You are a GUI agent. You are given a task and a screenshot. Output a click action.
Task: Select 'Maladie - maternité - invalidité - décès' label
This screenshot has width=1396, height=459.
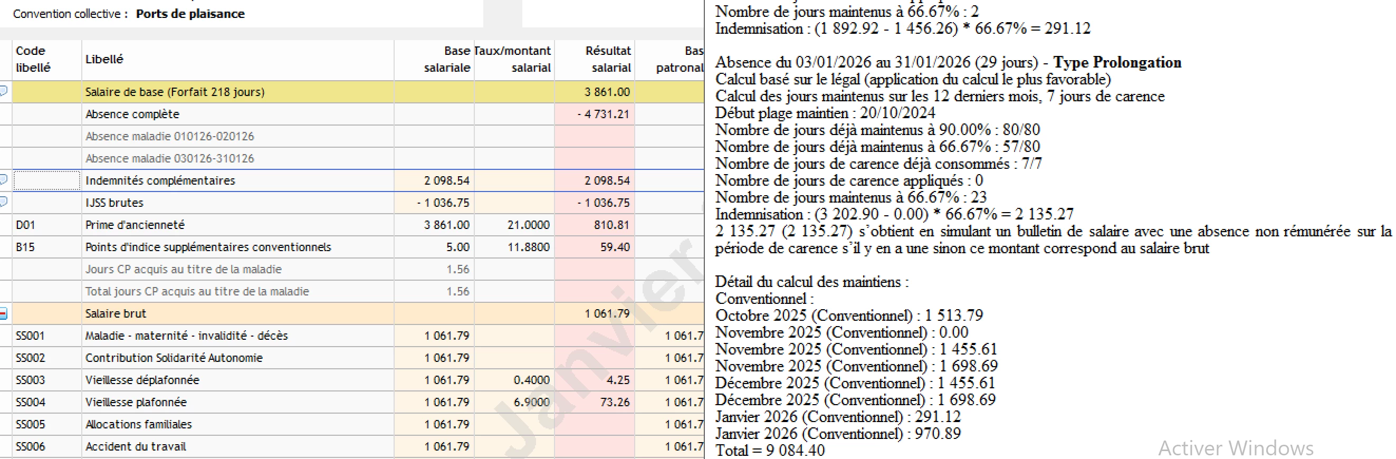pos(186,336)
